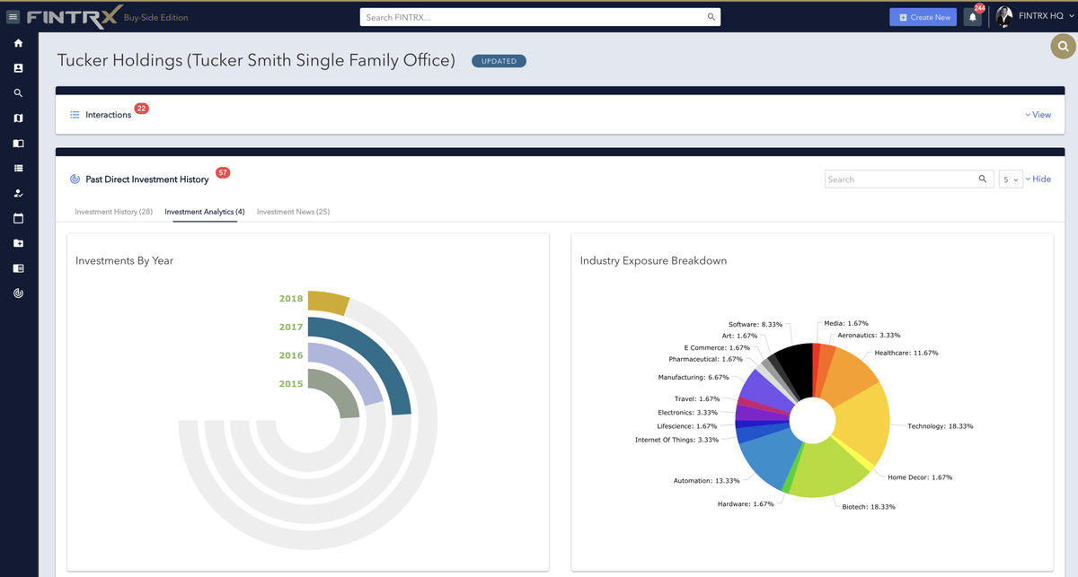Open the search magnifier in the left sidebar

click(x=18, y=93)
